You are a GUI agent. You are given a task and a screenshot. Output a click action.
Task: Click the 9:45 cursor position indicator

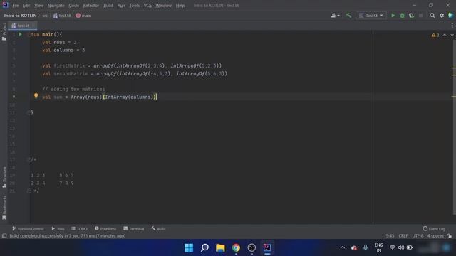[390, 236]
